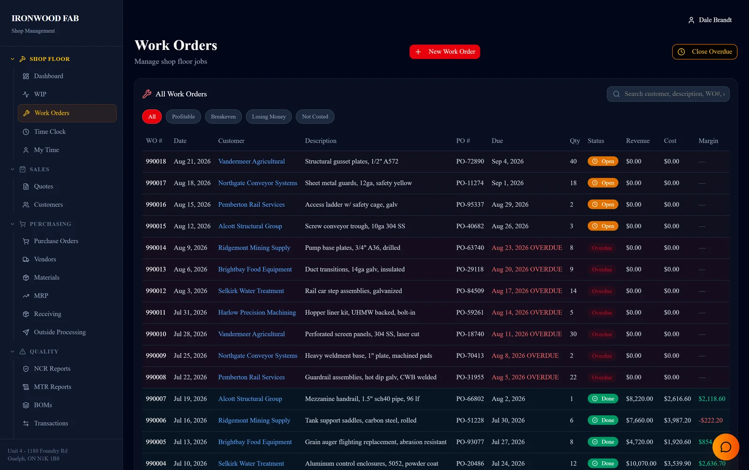Click the MTR Reports icon
This screenshot has width=749, height=470.
pos(26,387)
